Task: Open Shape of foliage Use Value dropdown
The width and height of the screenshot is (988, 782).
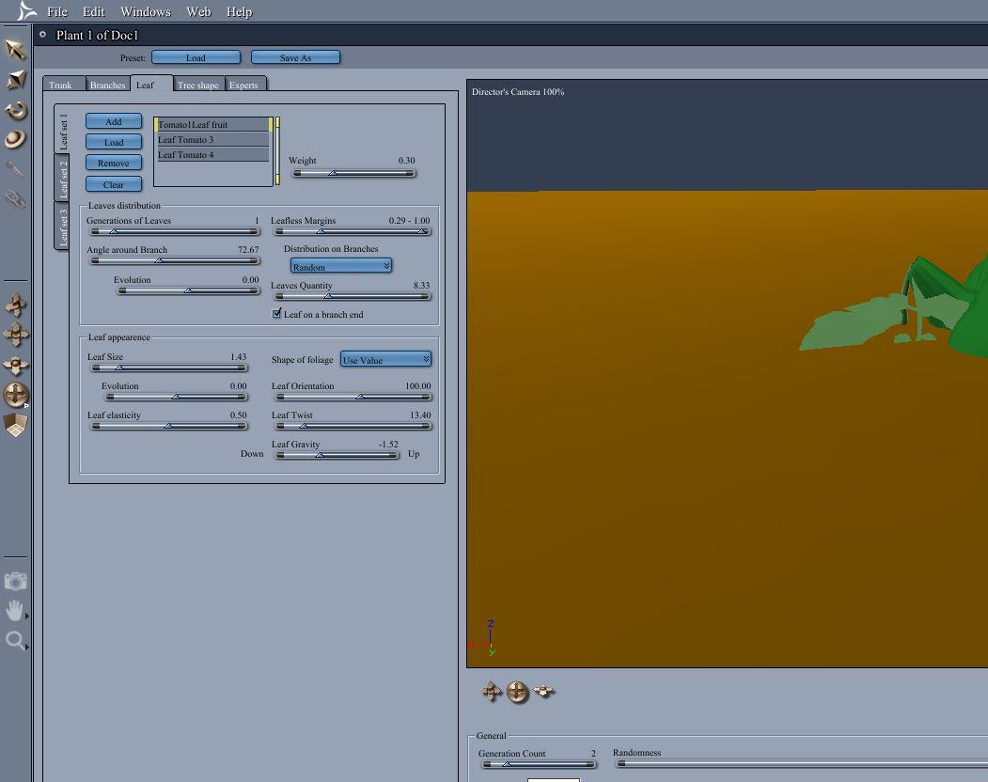Action: 385,359
